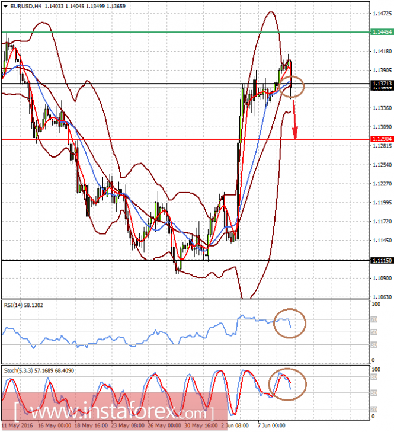This screenshot has height=432, width=394.
Task: Select the 7 Jun 00:00 time axis label
Action: 271,425
